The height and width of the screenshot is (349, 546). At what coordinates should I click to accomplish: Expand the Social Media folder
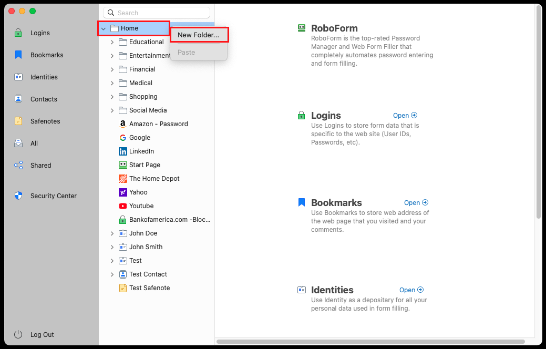pos(112,110)
